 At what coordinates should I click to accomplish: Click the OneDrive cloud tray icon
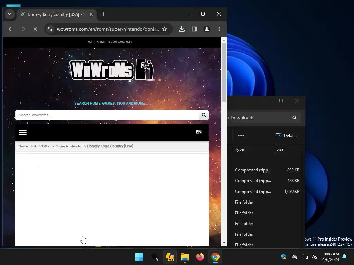pos(295,257)
